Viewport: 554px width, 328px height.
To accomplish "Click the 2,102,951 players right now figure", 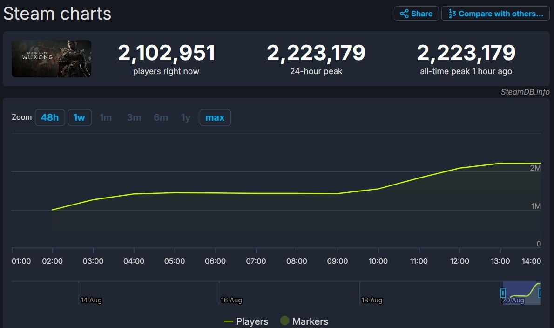I will coord(166,53).
